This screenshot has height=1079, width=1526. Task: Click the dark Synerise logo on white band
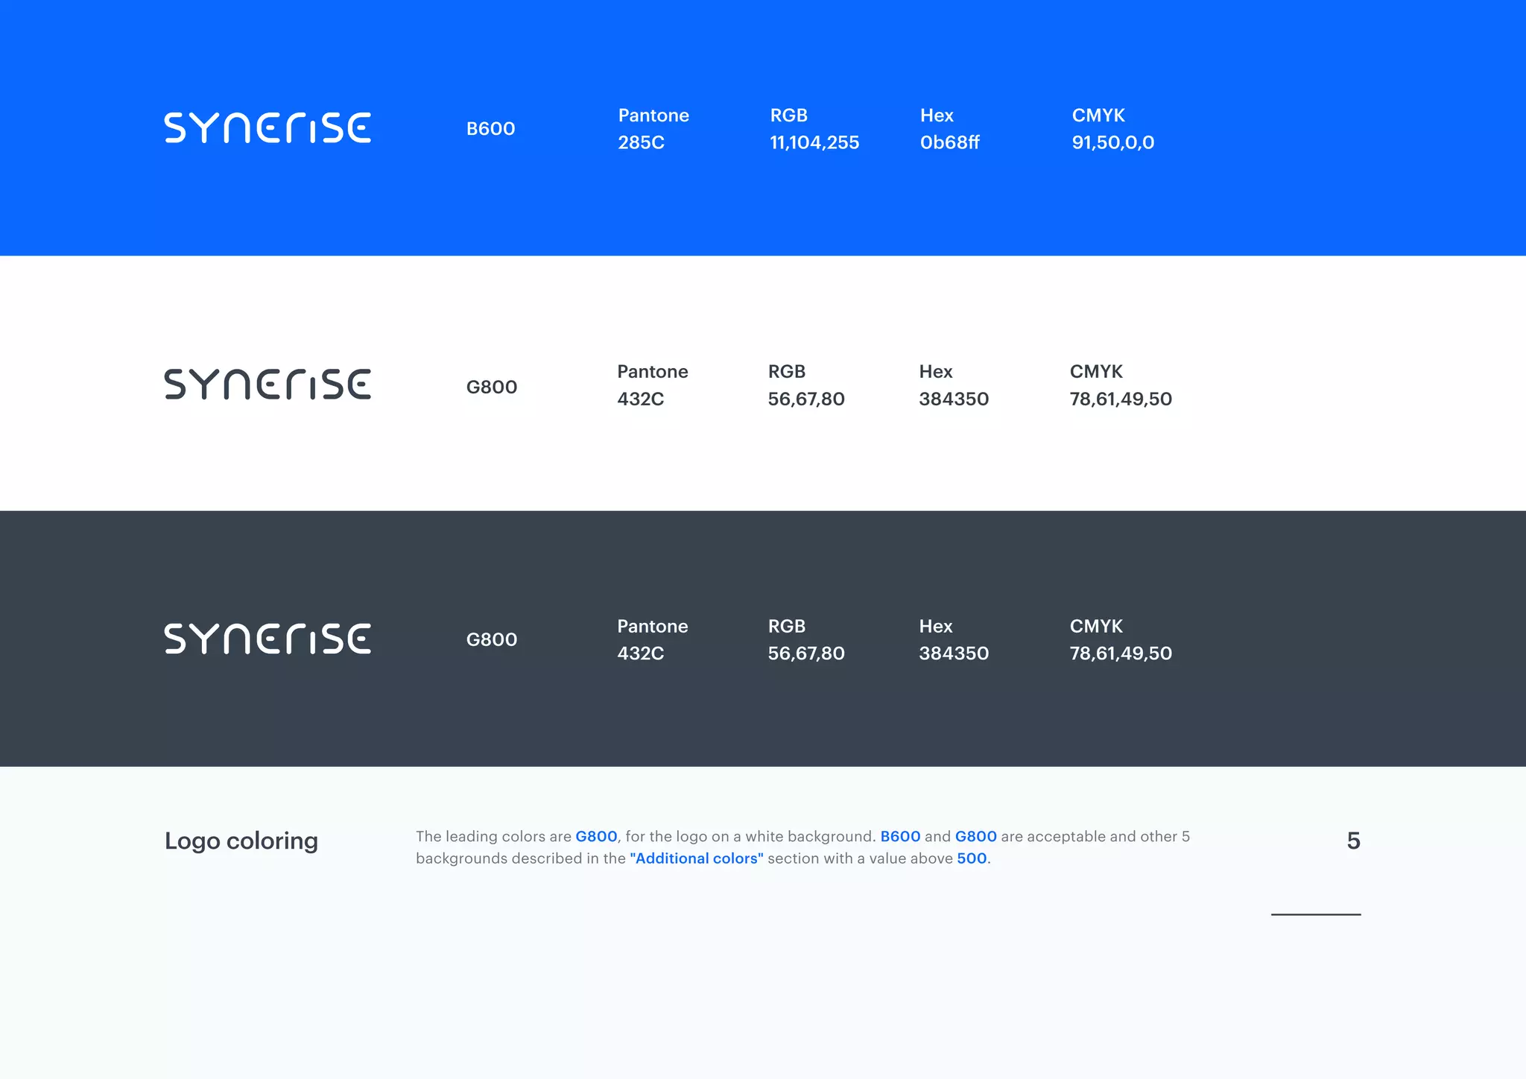click(x=267, y=385)
